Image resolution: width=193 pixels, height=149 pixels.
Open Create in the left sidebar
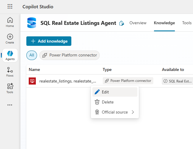tap(10, 39)
